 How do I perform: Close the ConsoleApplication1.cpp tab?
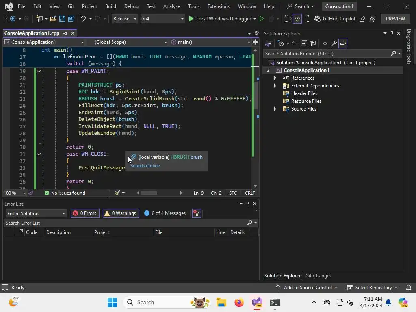pyautogui.click(x=73, y=33)
